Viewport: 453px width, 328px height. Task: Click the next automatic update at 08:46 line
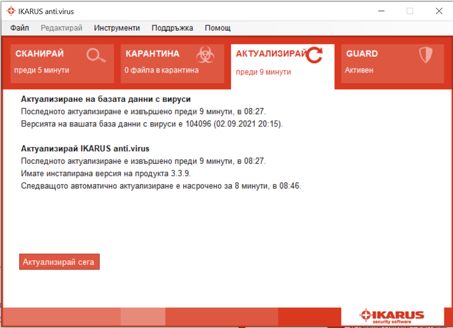pos(161,186)
